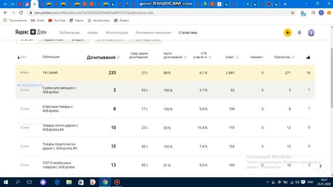Open article Товары почти даром #4
The image size is (333, 187).
(x=60, y=127)
